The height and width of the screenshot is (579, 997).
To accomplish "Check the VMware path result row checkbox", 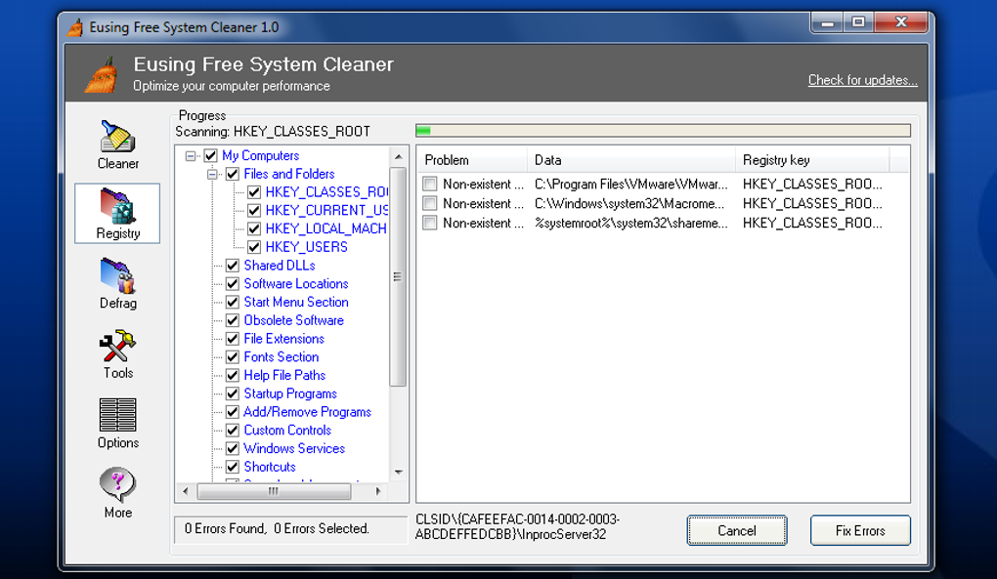I will pyautogui.click(x=430, y=185).
